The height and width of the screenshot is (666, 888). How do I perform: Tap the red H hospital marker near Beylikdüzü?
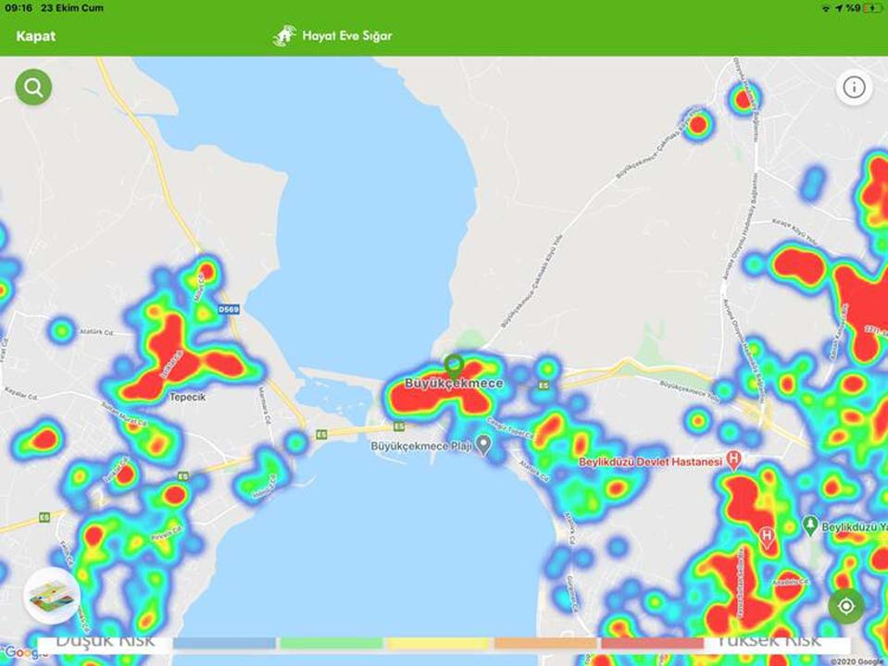(x=767, y=537)
